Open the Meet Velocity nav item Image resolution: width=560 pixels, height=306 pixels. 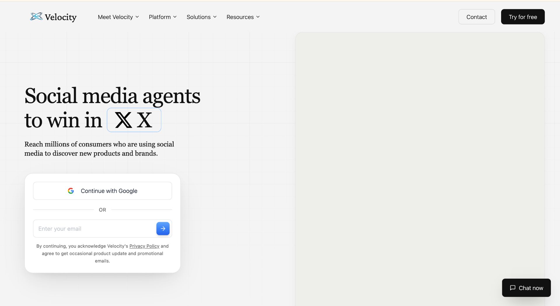point(118,17)
